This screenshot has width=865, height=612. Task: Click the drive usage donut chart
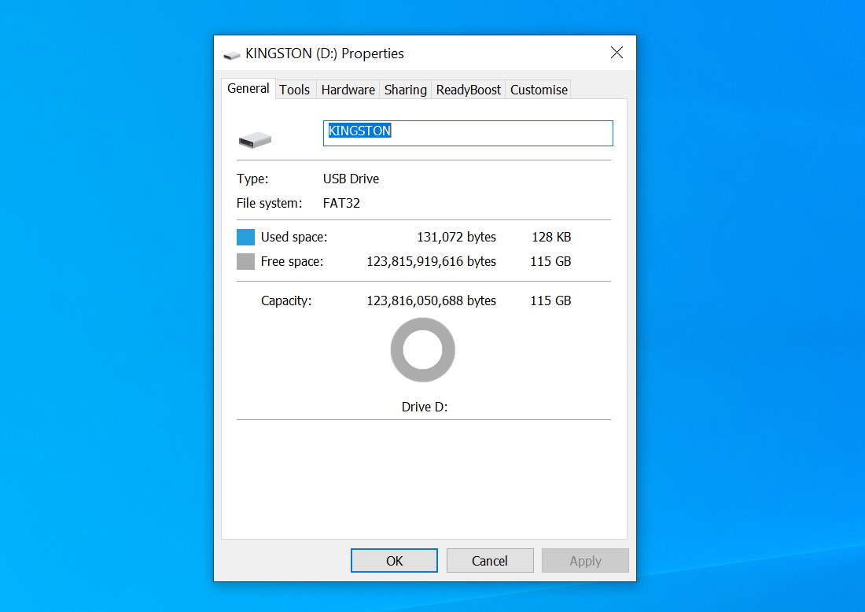pyautogui.click(x=422, y=349)
